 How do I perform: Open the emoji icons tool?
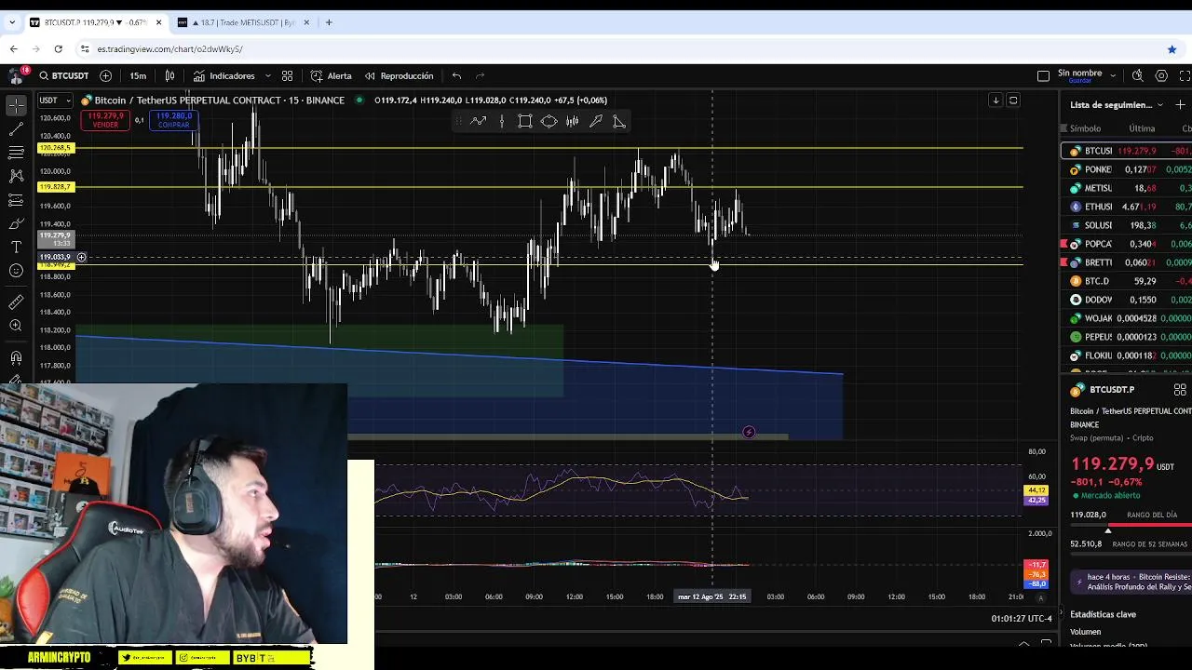click(x=16, y=271)
